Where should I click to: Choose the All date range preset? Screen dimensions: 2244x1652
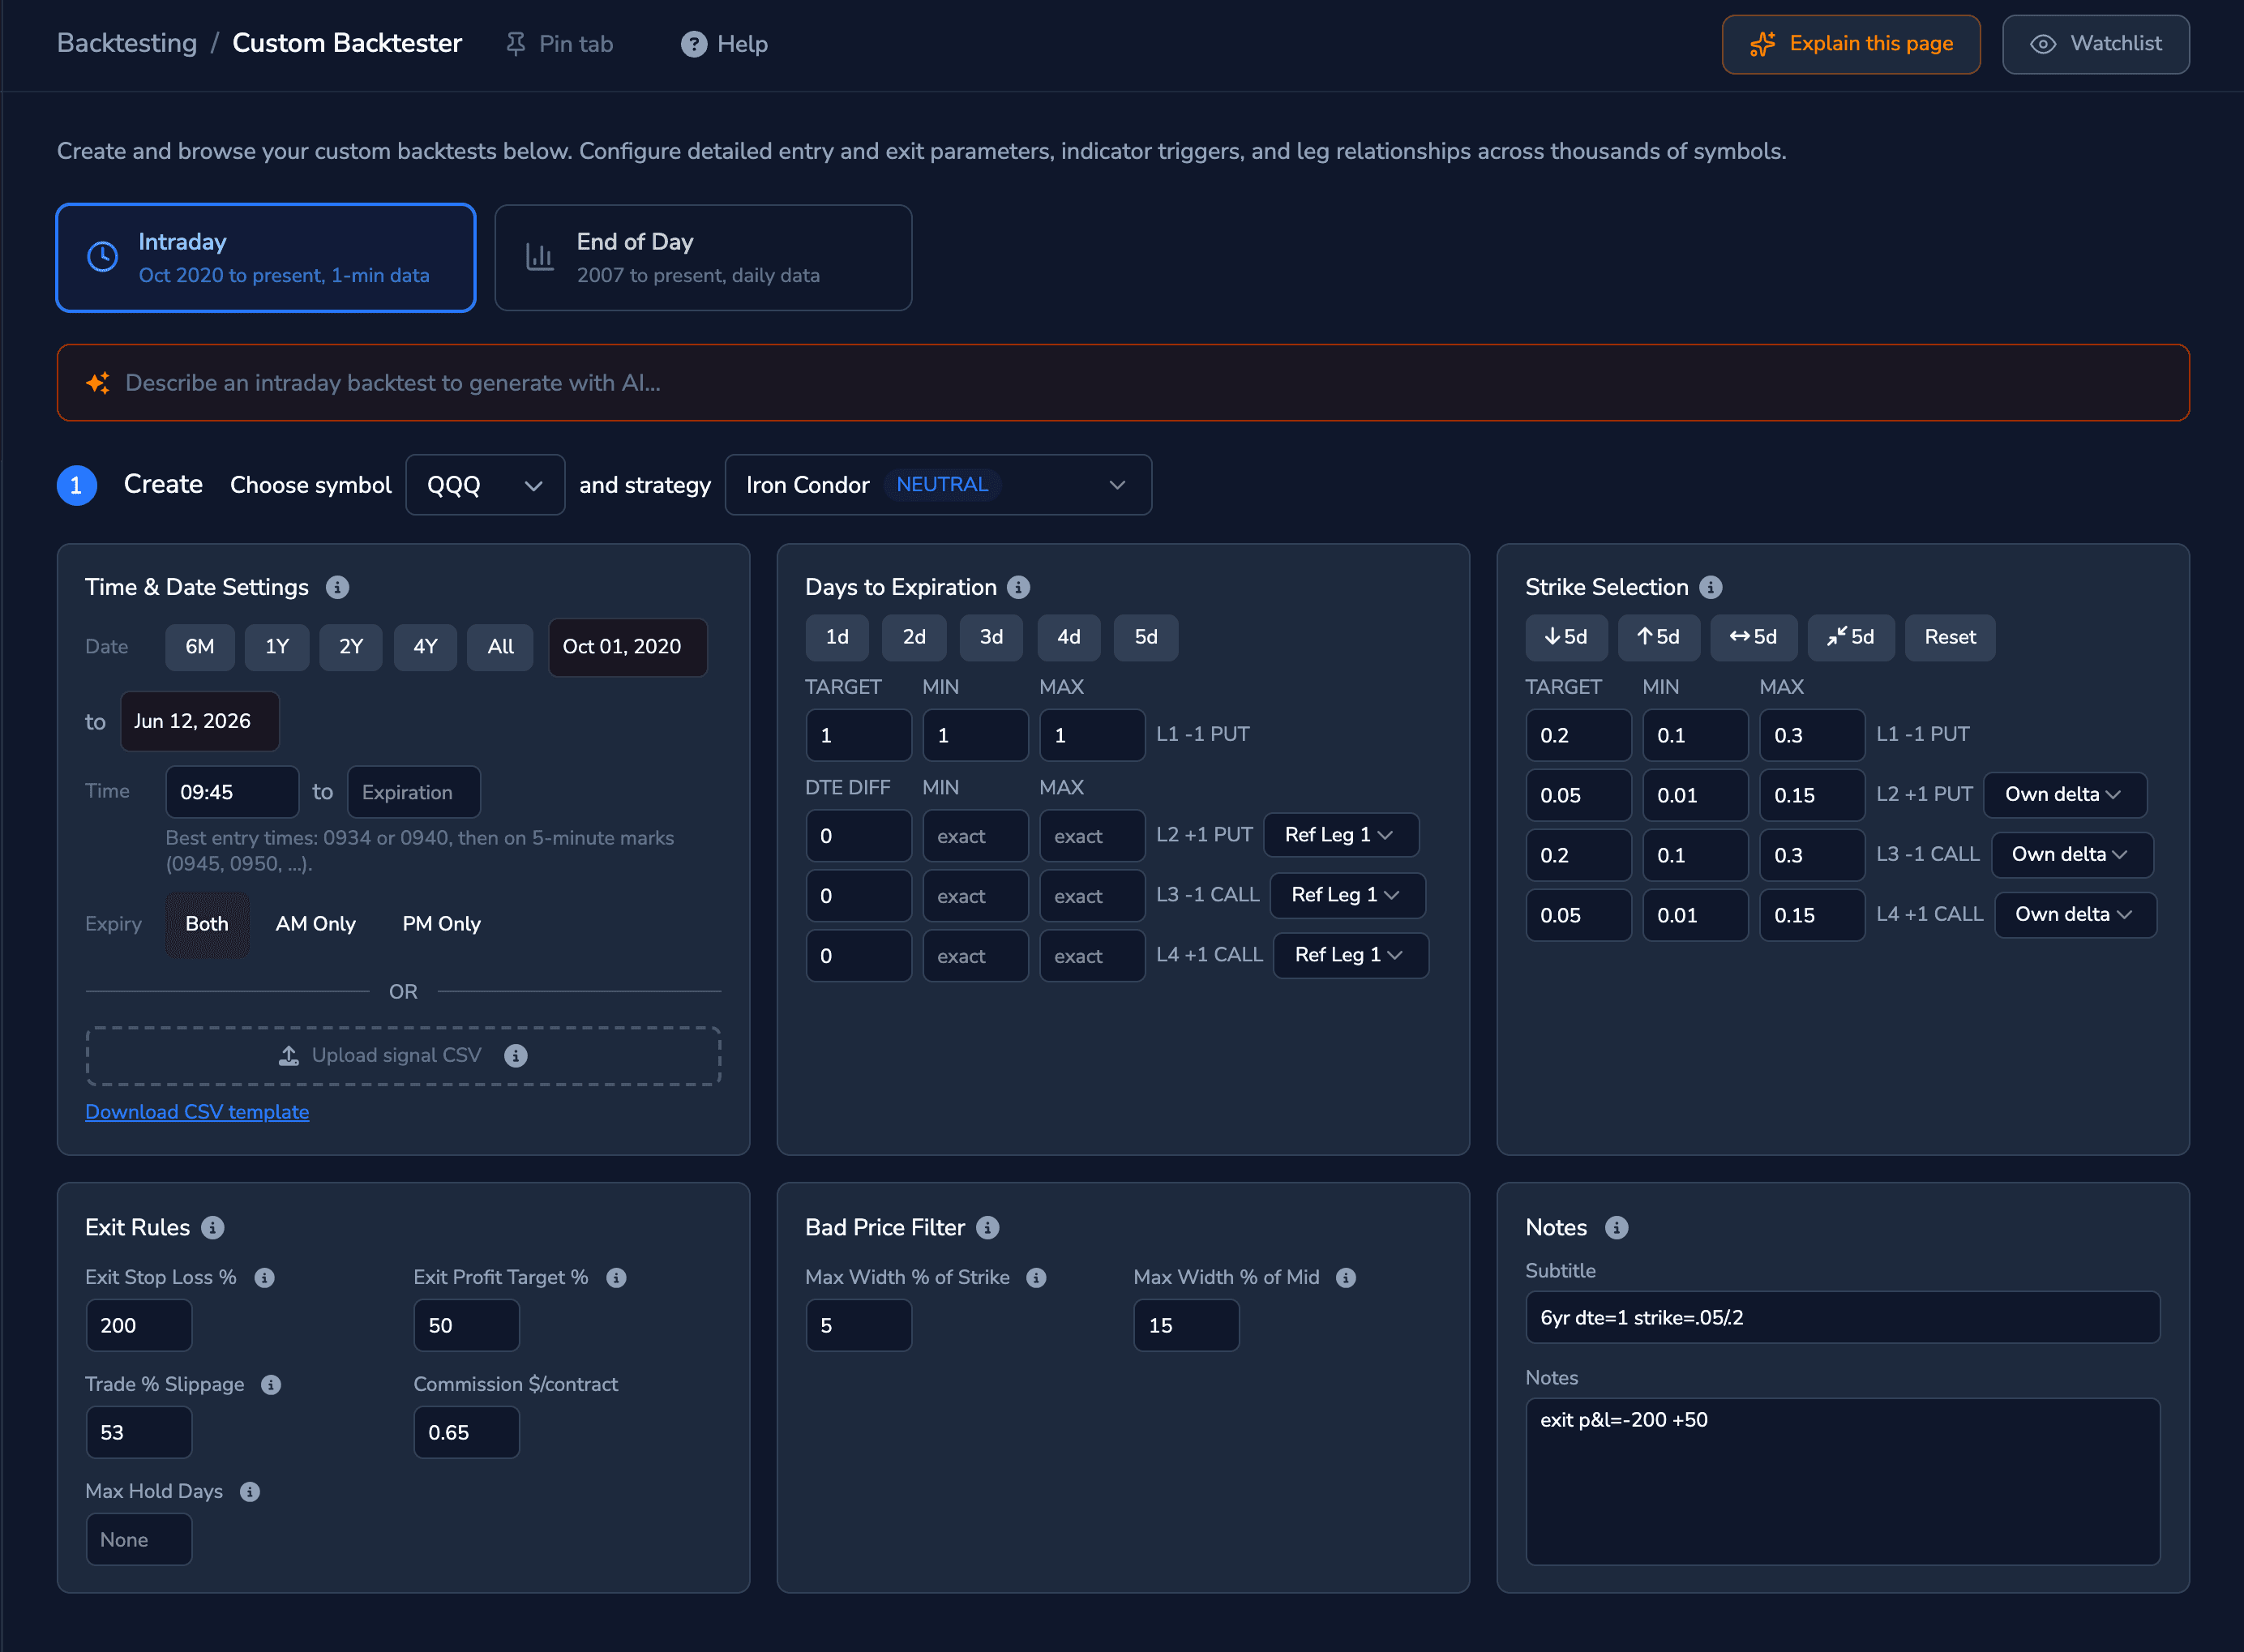(501, 647)
